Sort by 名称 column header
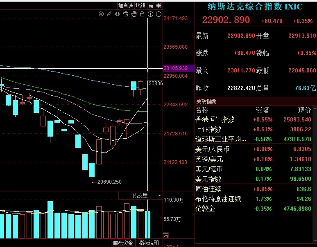The width and height of the screenshot is (317, 247). [202, 110]
